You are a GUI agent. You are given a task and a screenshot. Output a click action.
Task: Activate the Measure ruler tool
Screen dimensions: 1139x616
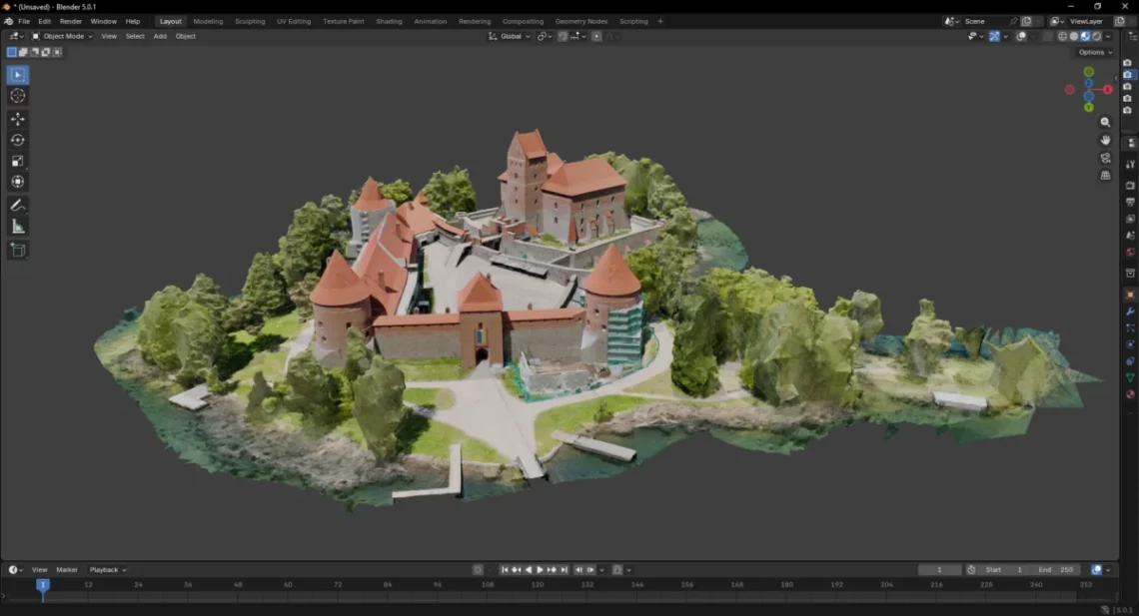coord(18,227)
